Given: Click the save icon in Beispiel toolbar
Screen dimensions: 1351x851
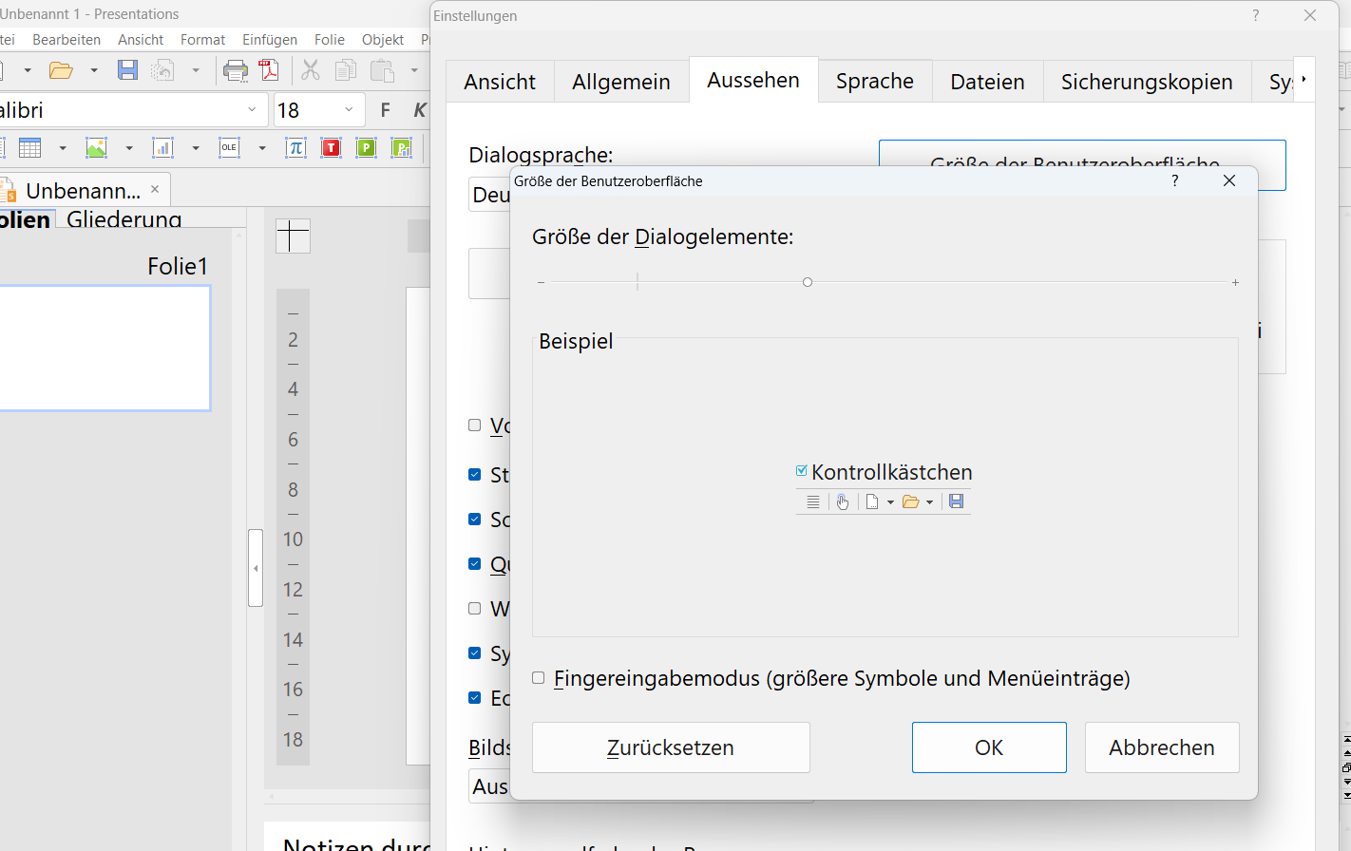Looking at the screenshot, I should [x=957, y=502].
